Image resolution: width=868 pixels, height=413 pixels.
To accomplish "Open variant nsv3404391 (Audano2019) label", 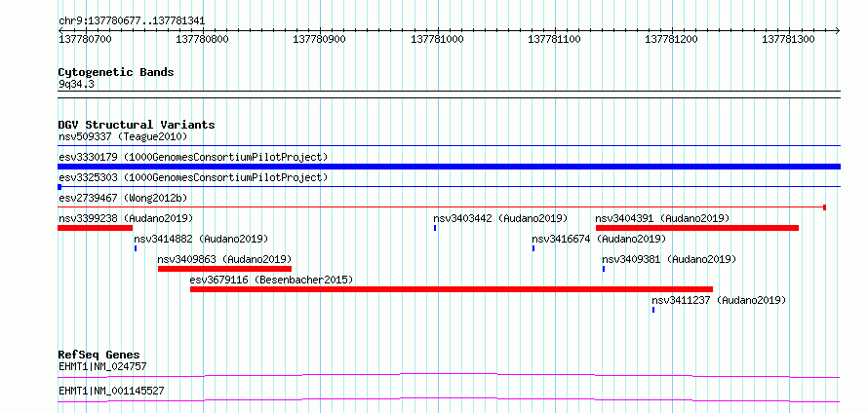I will pos(662,218).
